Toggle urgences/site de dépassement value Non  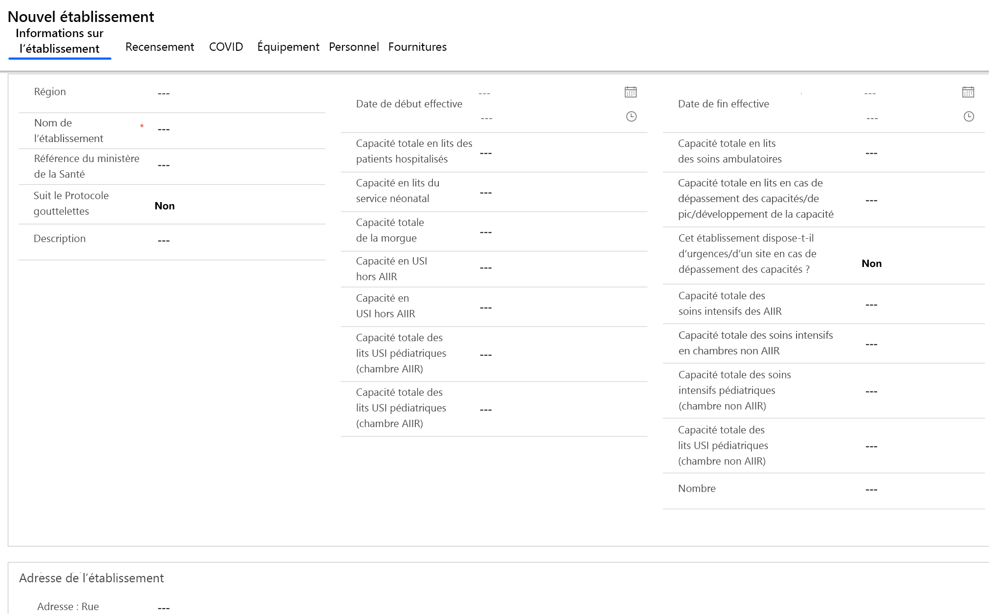(x=872, y=264)
